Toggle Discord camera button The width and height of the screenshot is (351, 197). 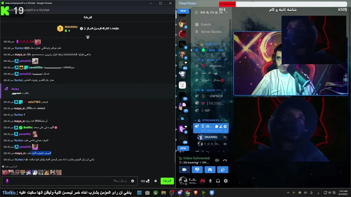point(184,170)
